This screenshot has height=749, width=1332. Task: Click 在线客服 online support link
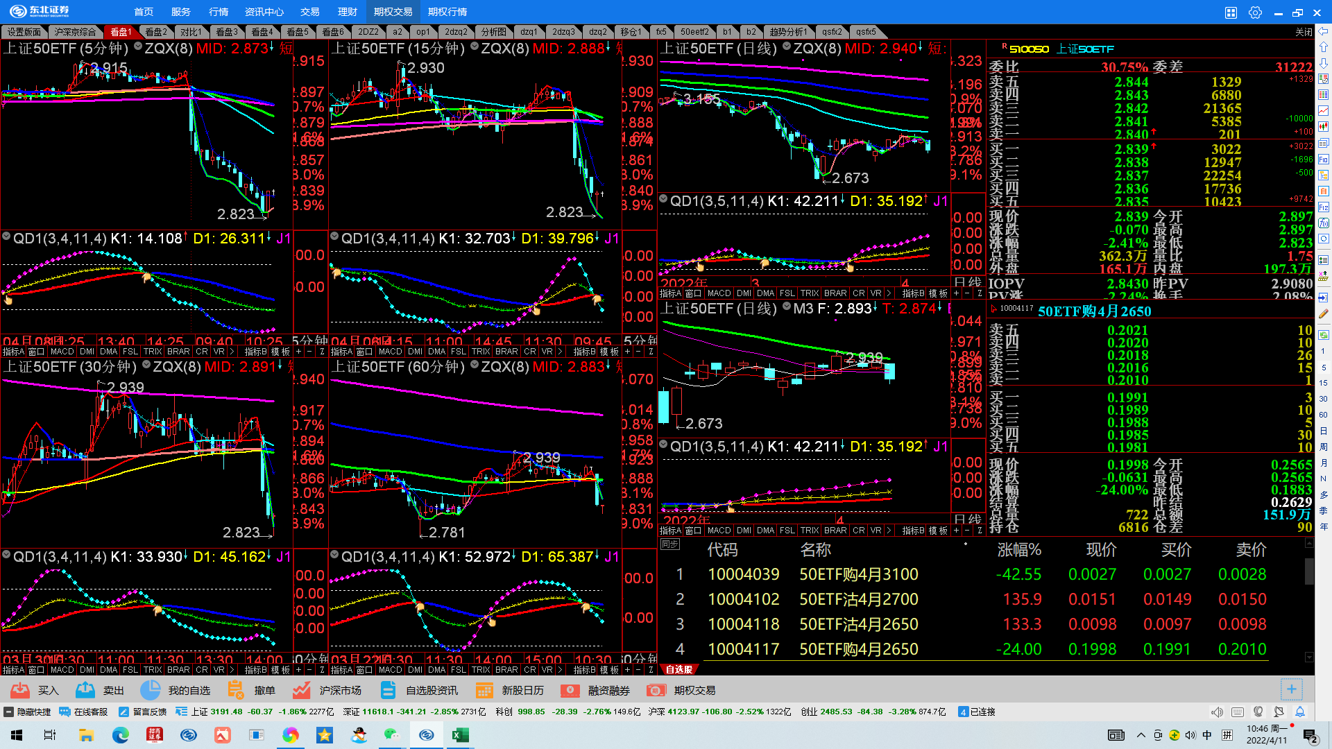pos(84,712)
